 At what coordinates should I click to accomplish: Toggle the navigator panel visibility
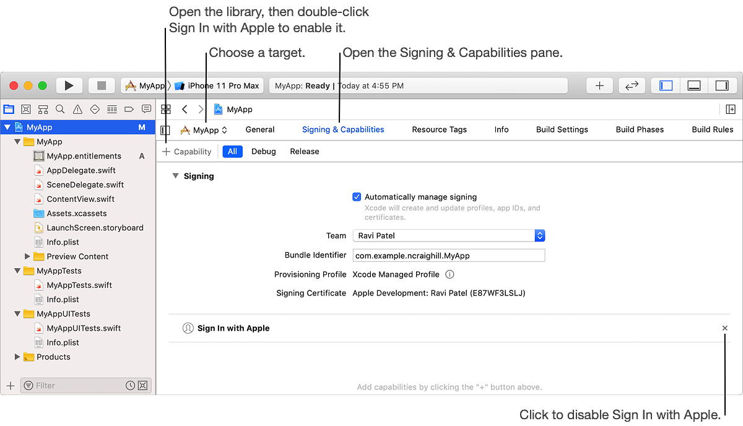[x=666, y=85]
